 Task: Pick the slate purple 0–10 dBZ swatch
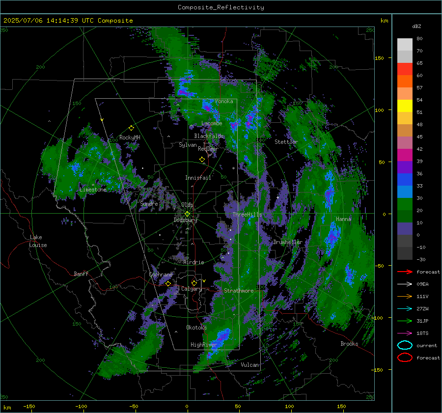pos(405,228)
